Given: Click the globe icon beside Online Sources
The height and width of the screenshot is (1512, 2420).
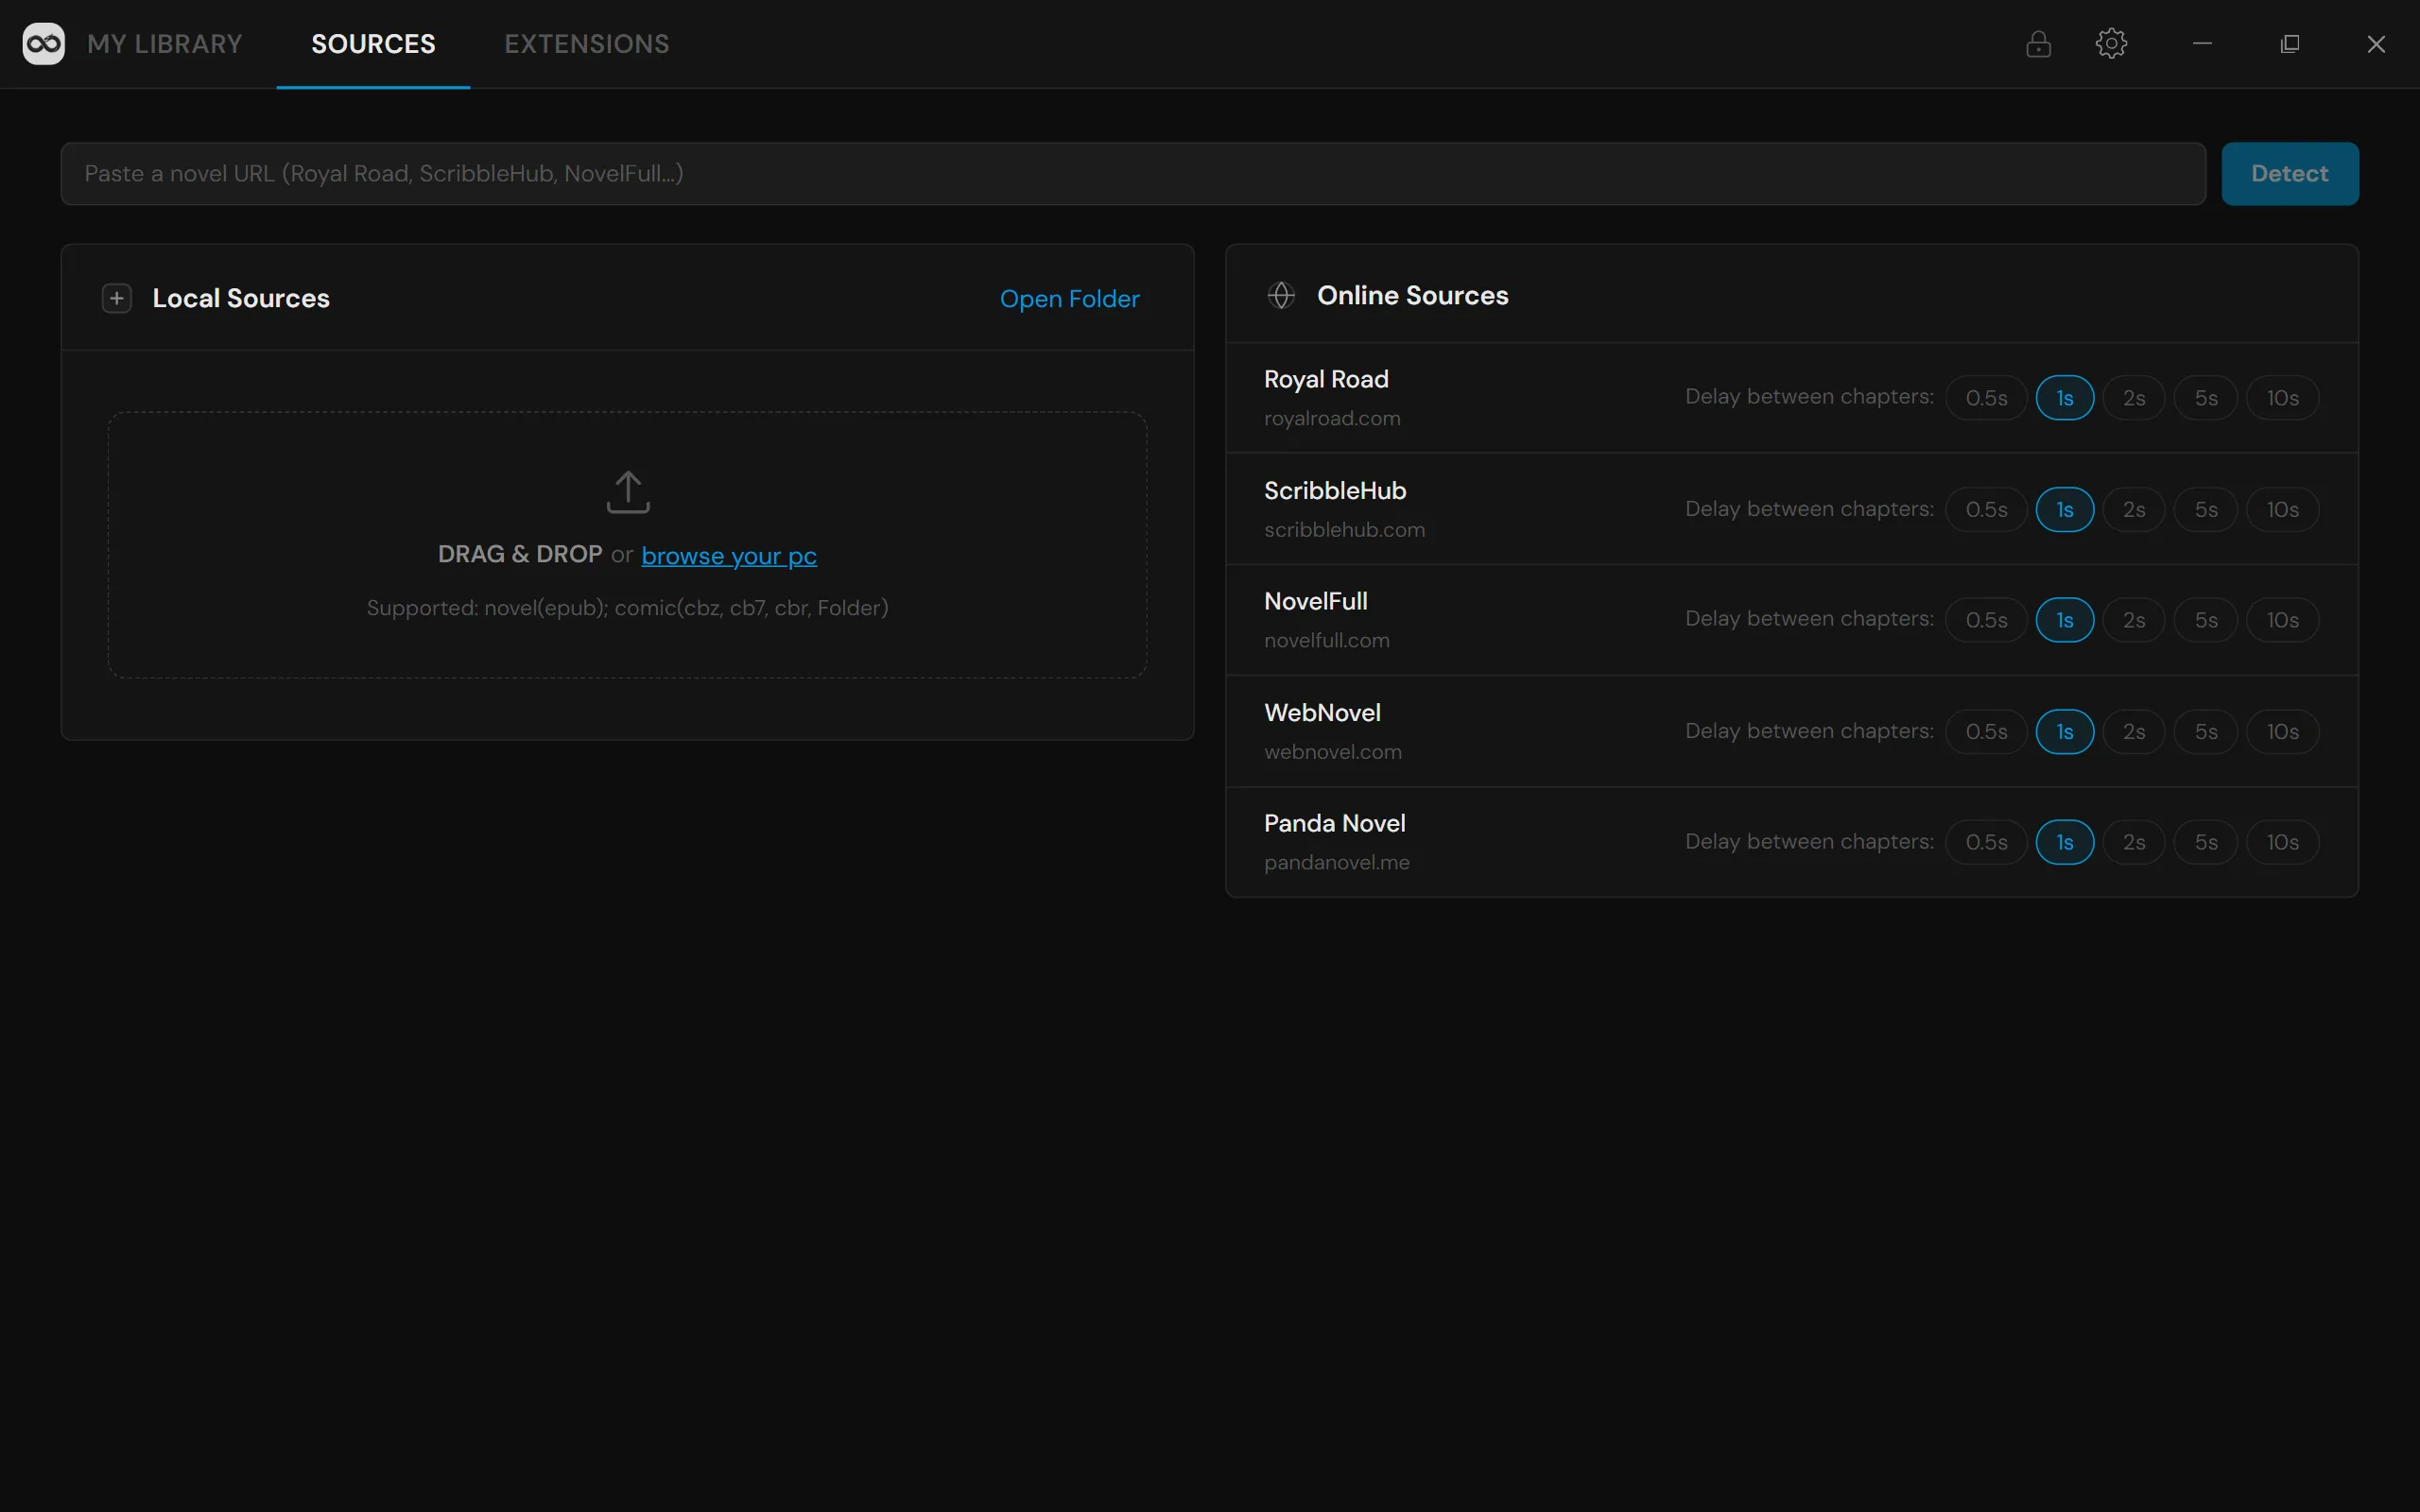Looking at the screenshot, I should (1281, 295).
